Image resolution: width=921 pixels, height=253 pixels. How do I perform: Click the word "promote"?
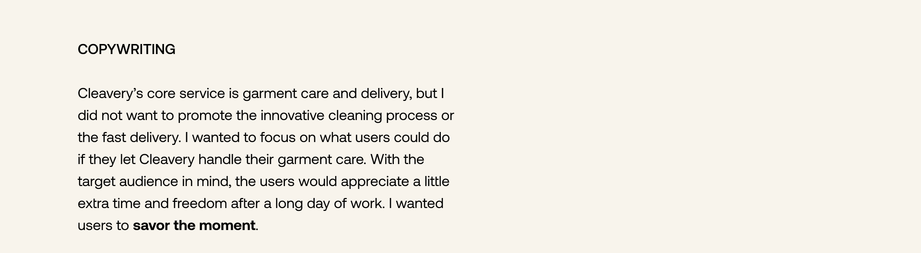(205, 115)
